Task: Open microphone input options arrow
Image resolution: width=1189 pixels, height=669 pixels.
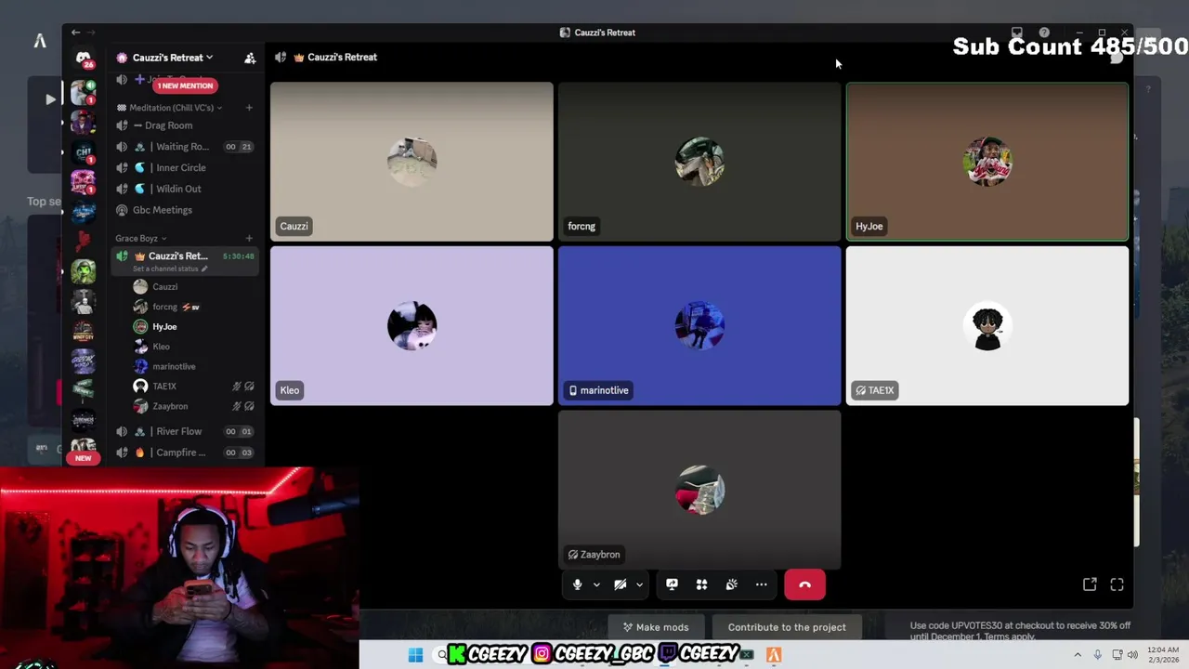Action: 596,584
